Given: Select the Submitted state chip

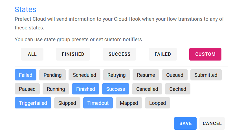Looking at the screenshot, I should click(206, 75).
